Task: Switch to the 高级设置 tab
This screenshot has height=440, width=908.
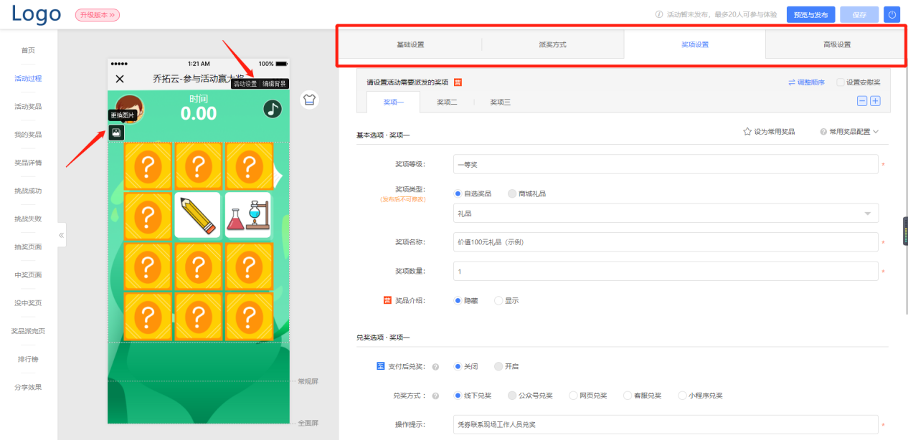Action: point(836,44)
